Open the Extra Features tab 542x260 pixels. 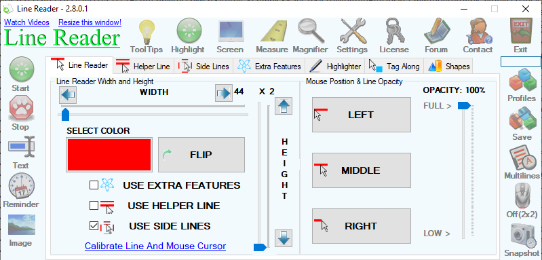click(269, 67)
